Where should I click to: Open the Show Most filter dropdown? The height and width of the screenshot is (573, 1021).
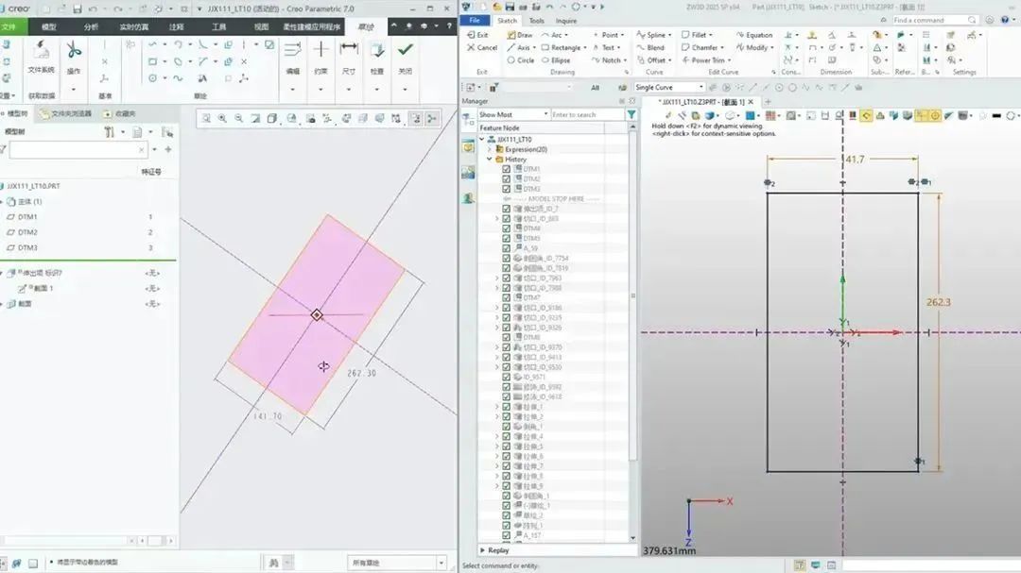tap(513, 114)
